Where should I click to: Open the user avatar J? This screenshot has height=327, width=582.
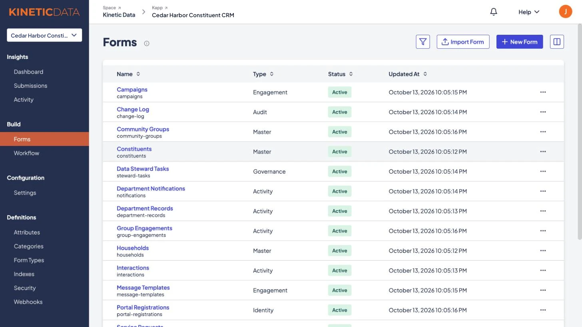(566, 12)
